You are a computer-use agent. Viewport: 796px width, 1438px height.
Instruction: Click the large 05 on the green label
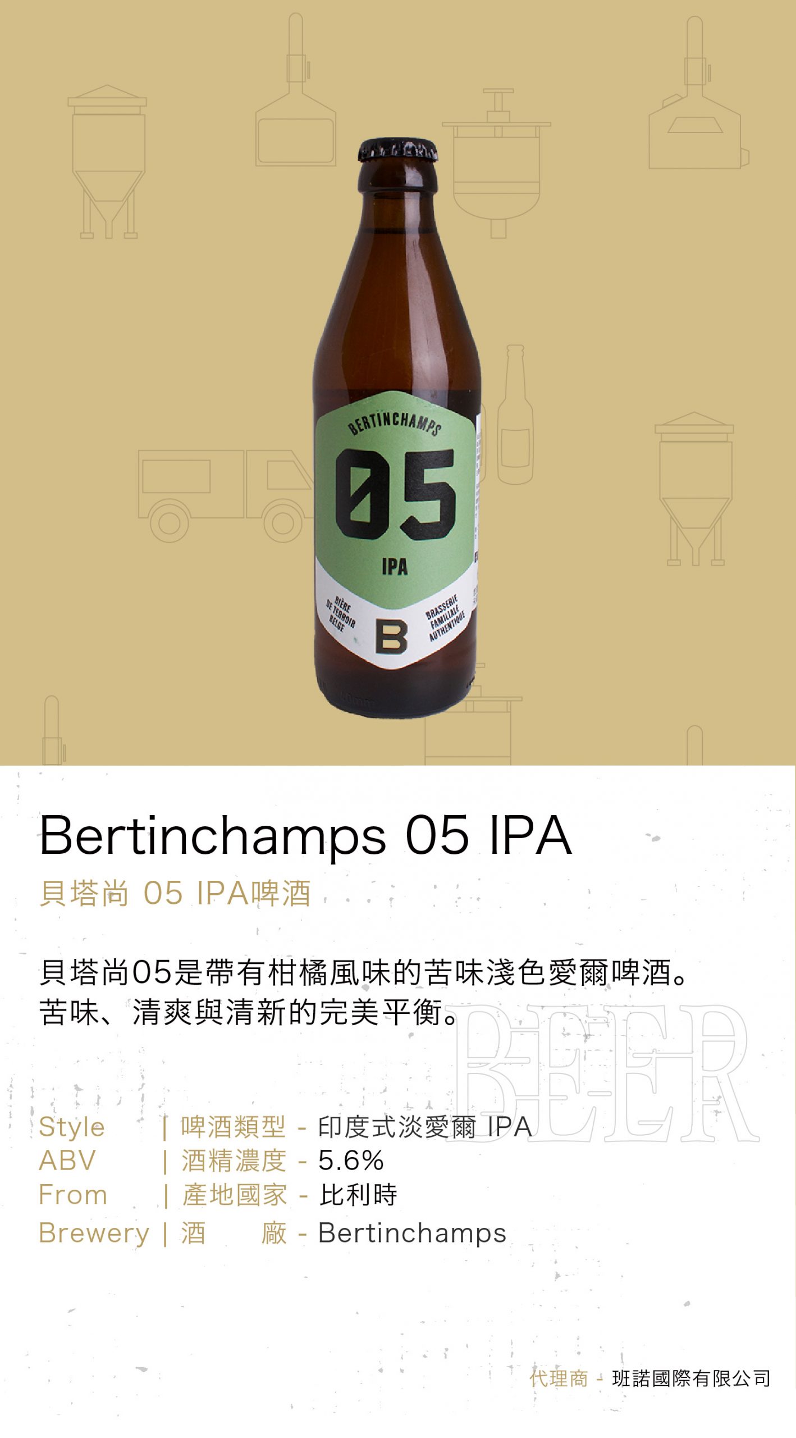(x=395, y=494)
